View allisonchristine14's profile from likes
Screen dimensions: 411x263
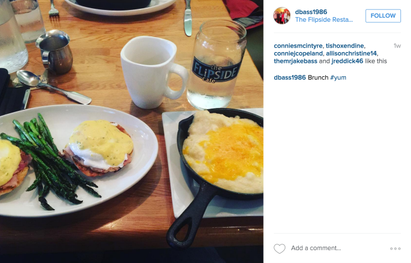(x=351, y=53)
